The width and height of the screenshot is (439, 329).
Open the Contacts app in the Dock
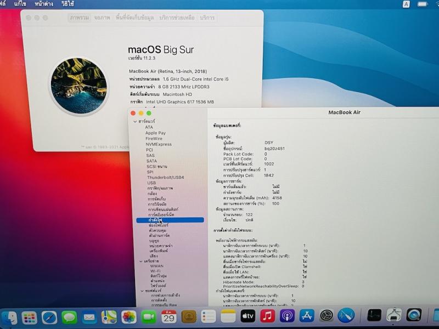(x=189, y=317)
